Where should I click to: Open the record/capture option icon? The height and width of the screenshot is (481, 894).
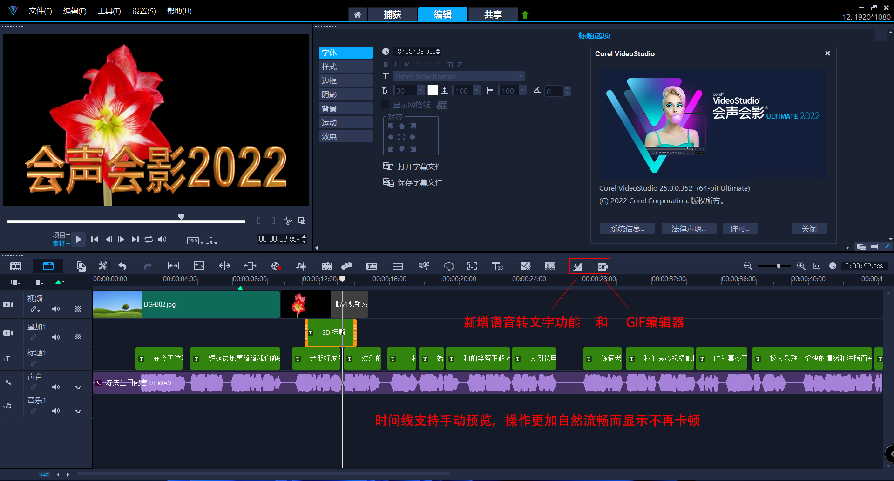276,266
